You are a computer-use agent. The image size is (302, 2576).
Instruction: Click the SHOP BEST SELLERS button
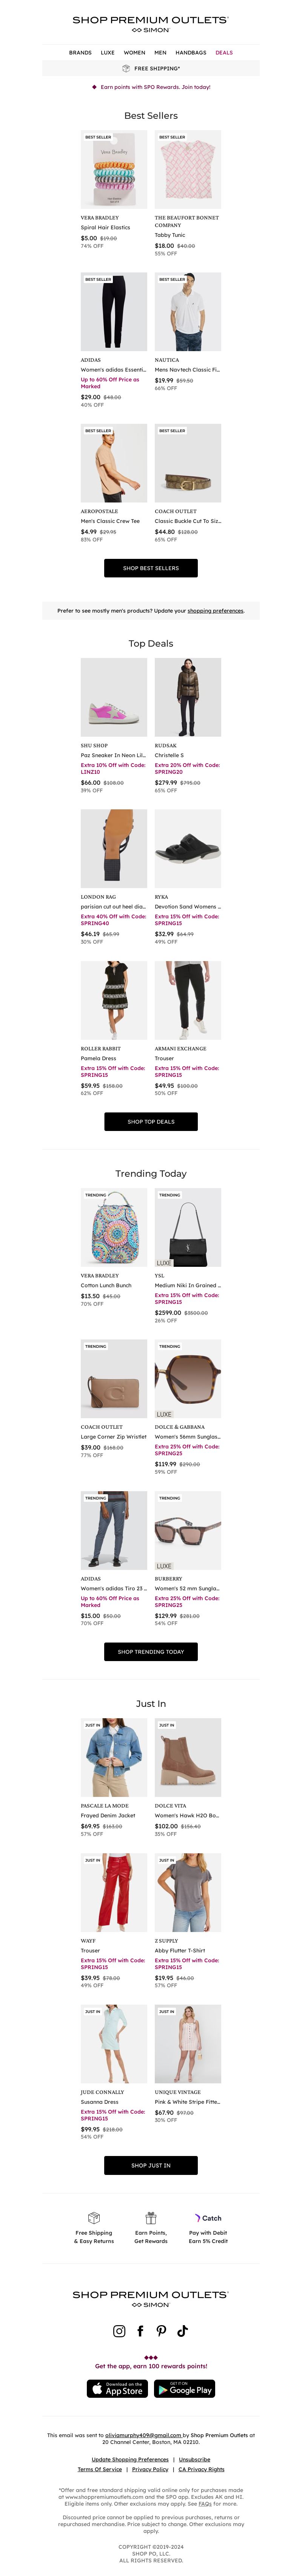pos(151,568)
